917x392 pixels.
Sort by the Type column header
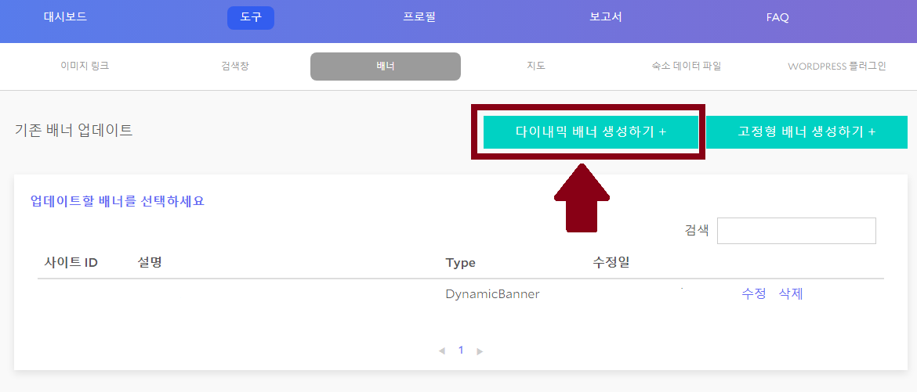pyautogui.click(x=460, y=263)
